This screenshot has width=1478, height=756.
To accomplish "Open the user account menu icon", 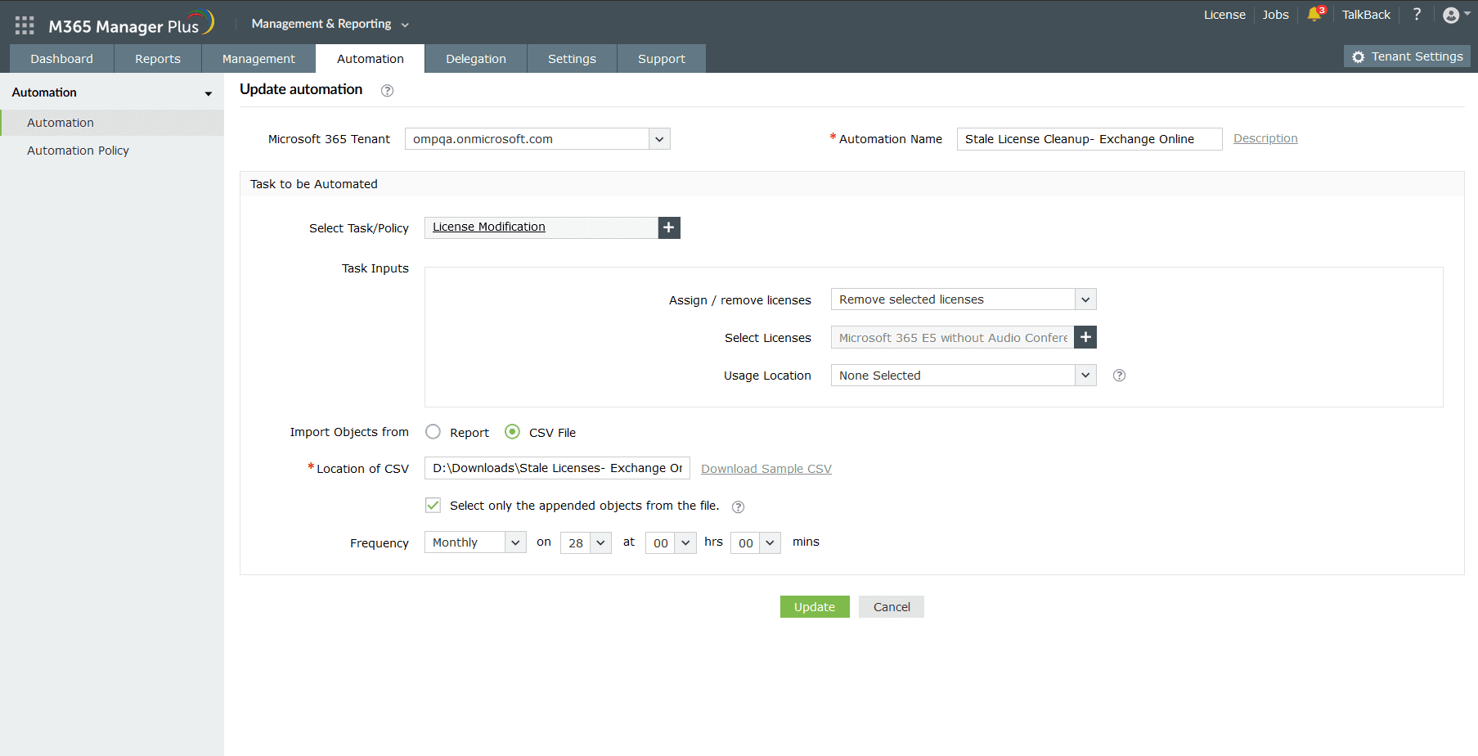I will pos(1452,15).
